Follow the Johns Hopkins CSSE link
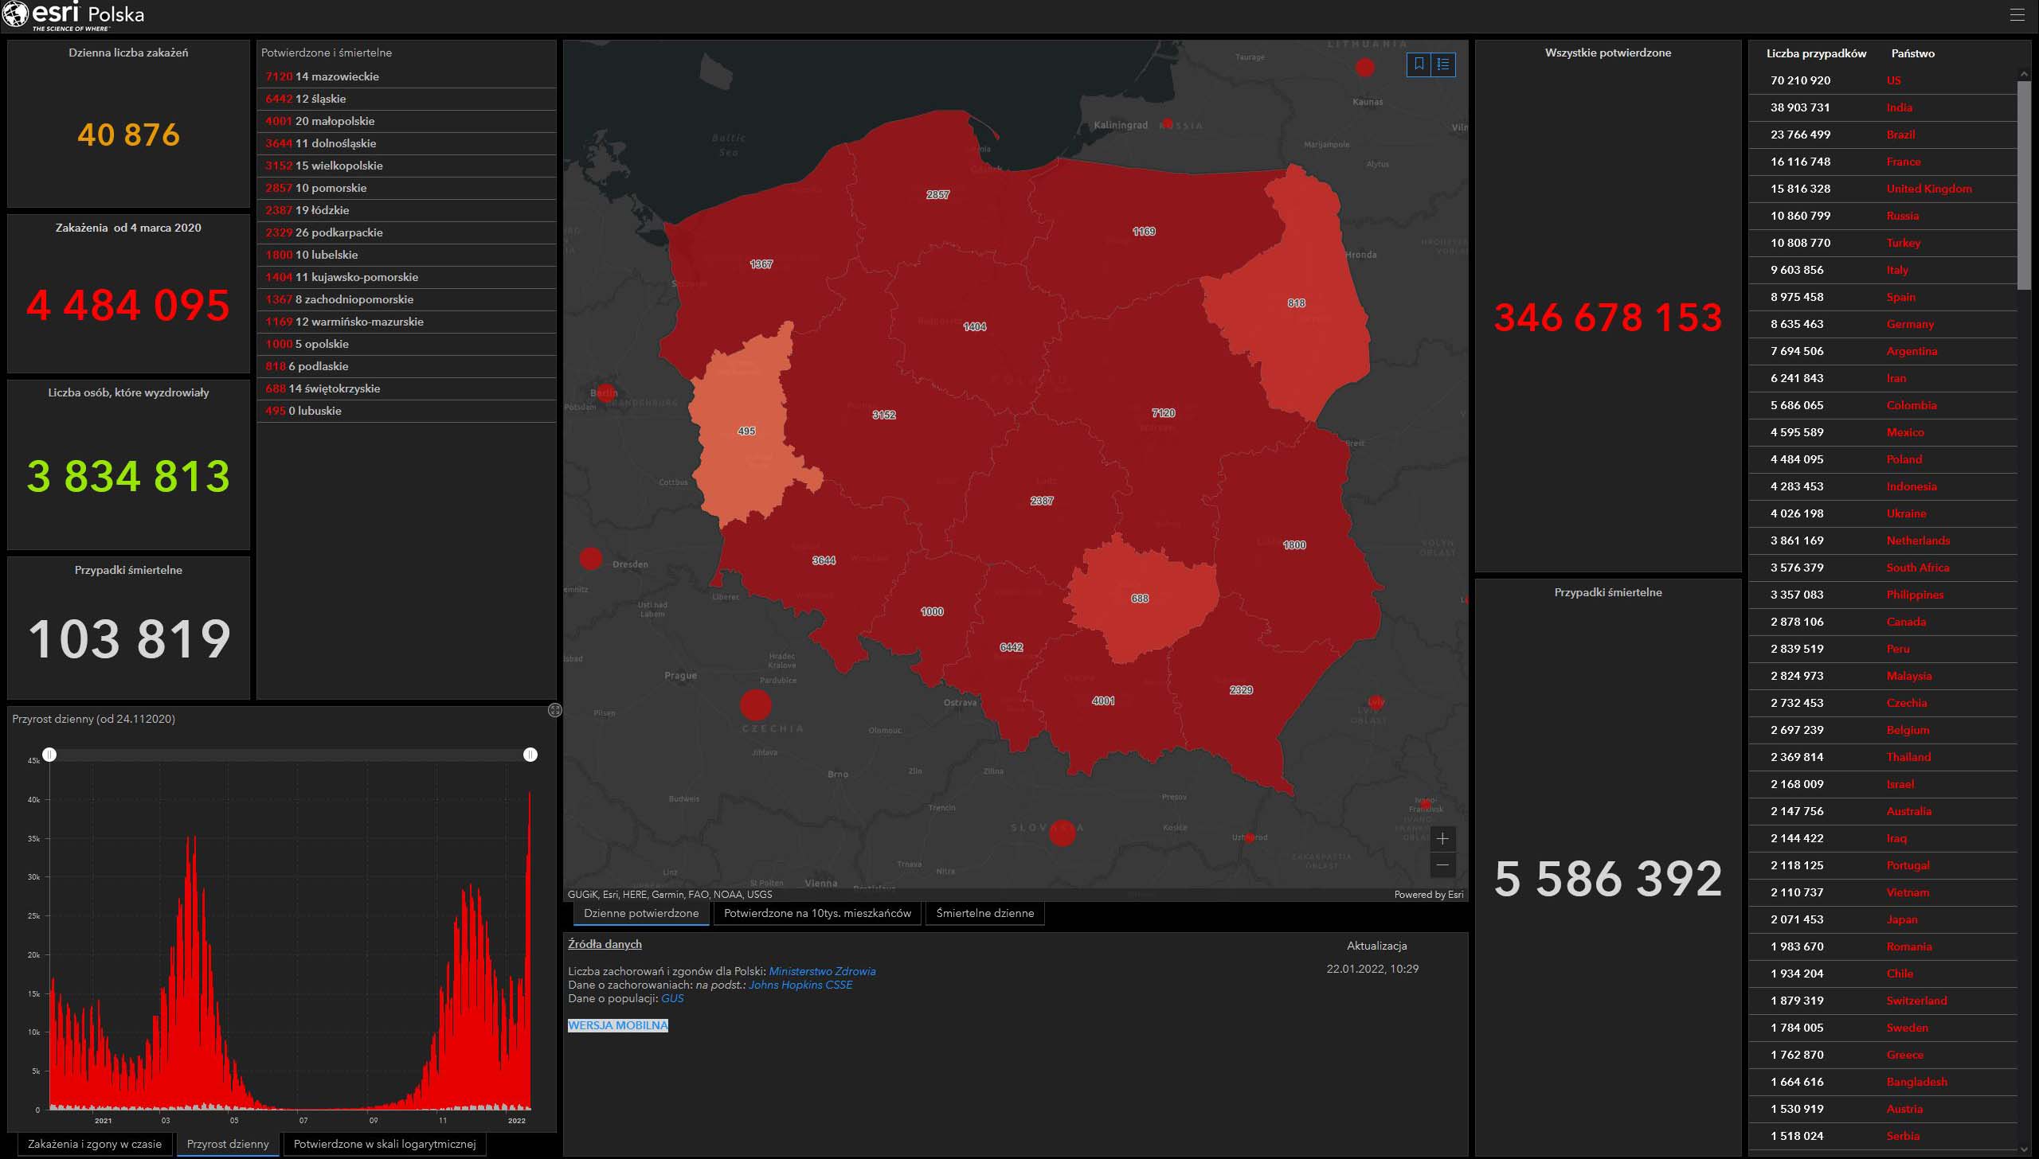 (x=800, y=985)
